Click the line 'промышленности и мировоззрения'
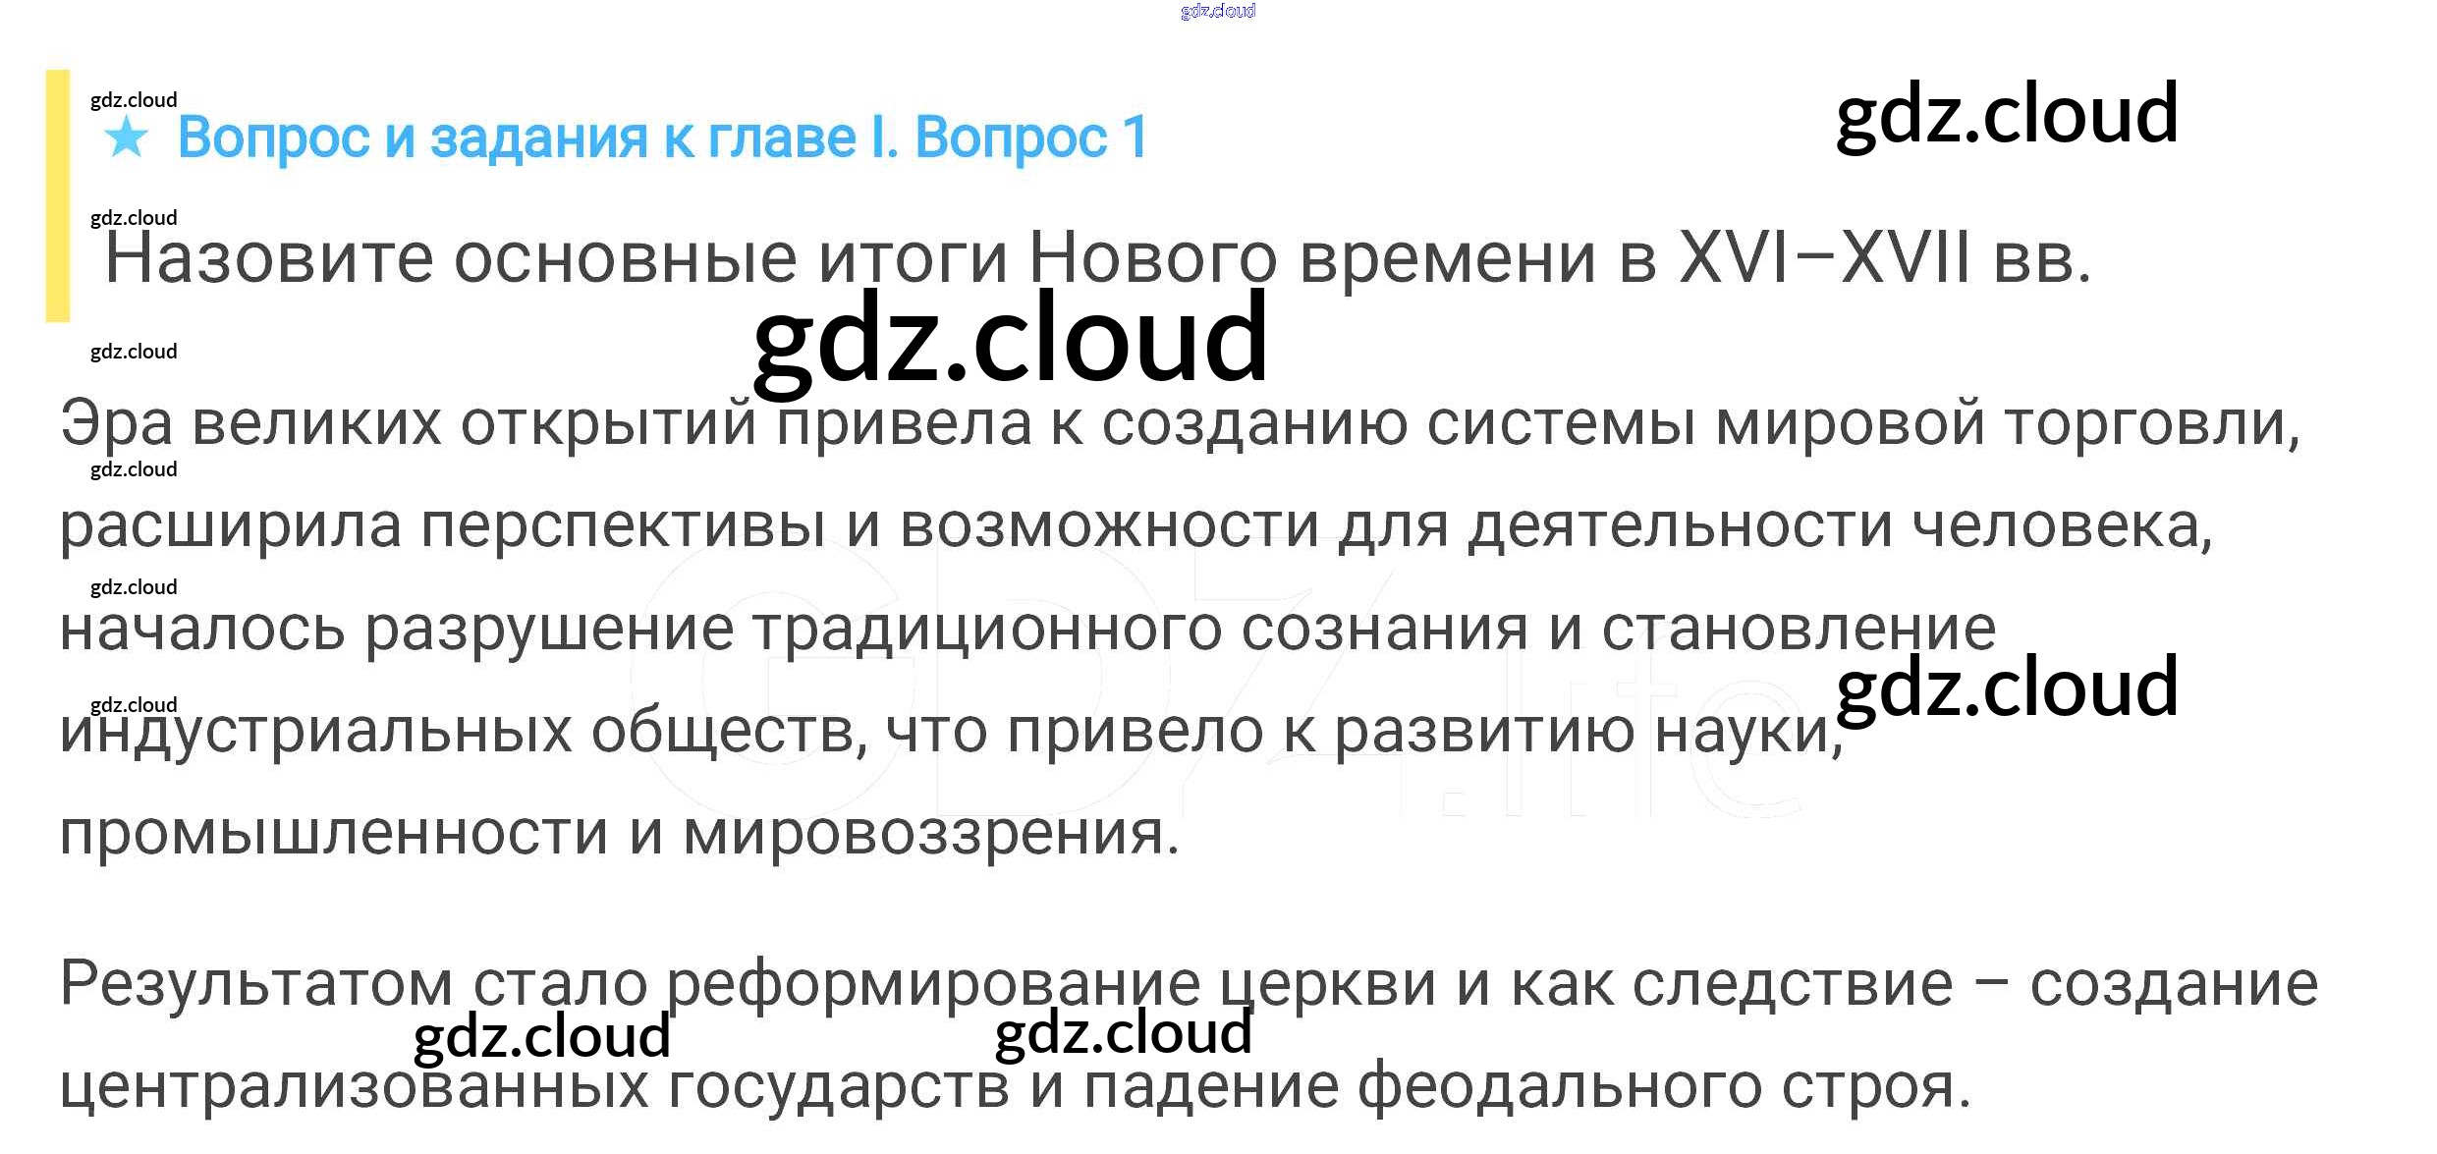The width and height of the screenshot is (2437, 1154). click(619, 833)
